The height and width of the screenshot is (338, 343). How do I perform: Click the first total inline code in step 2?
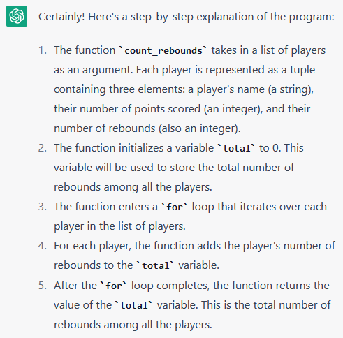point(236,148)
